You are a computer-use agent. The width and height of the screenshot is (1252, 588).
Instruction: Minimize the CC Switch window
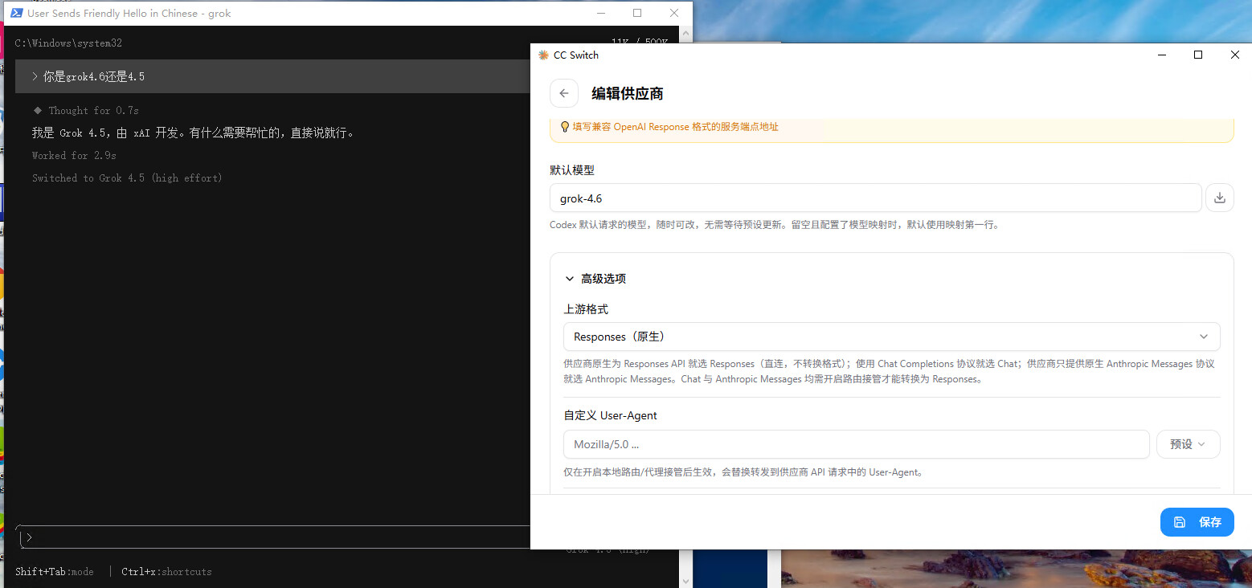[x=1161, y=55]
